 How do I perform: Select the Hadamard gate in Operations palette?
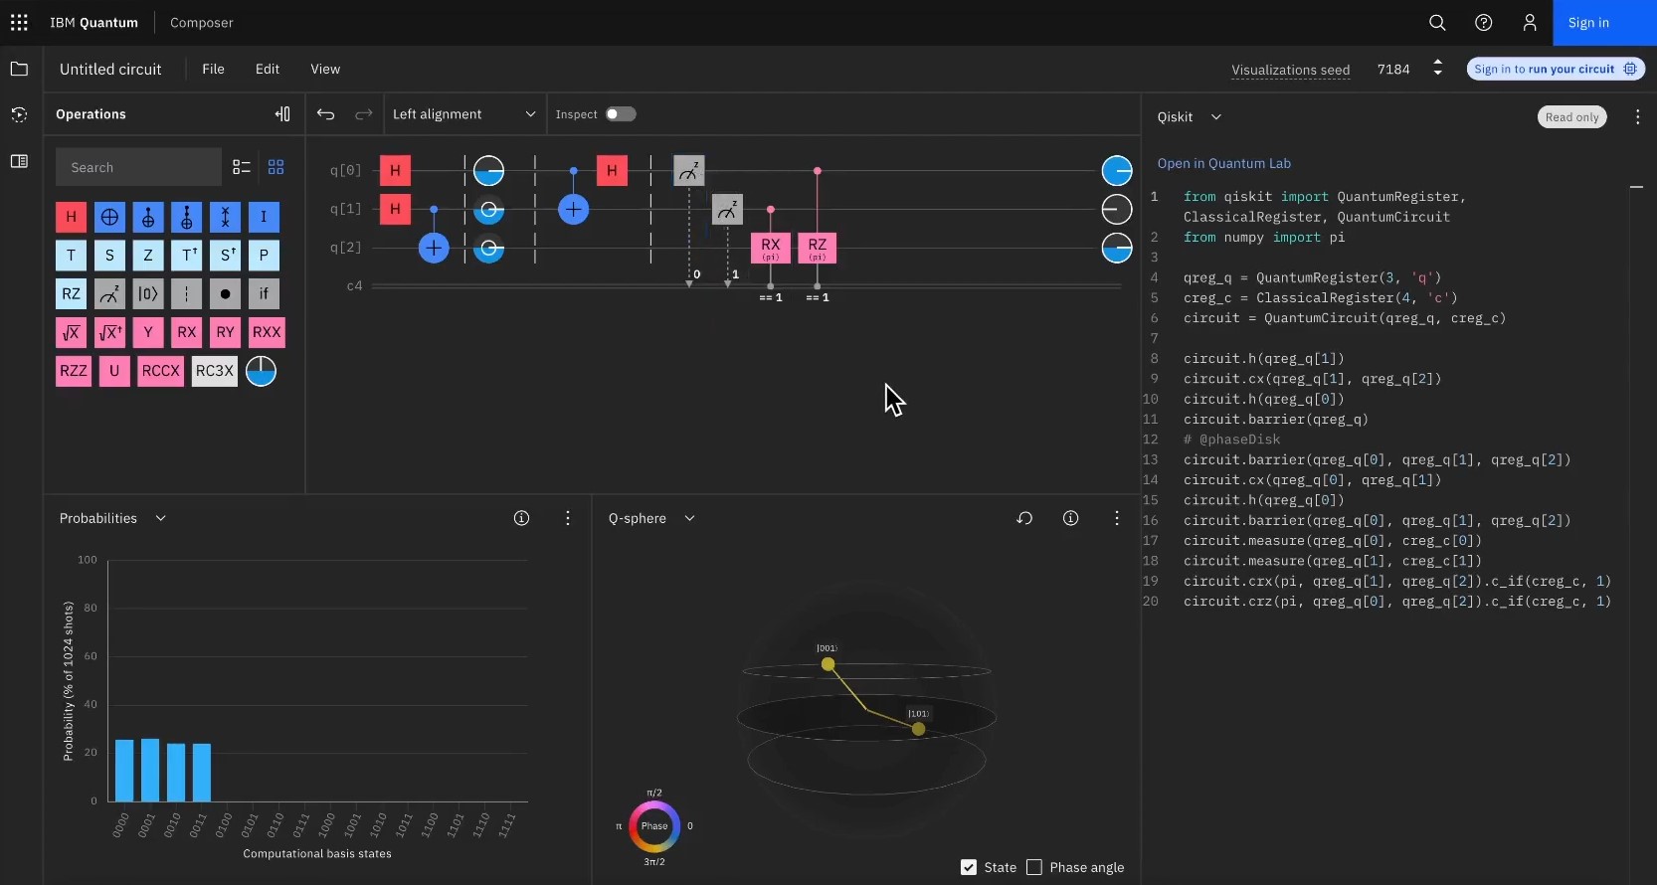[x=71, y=217]
